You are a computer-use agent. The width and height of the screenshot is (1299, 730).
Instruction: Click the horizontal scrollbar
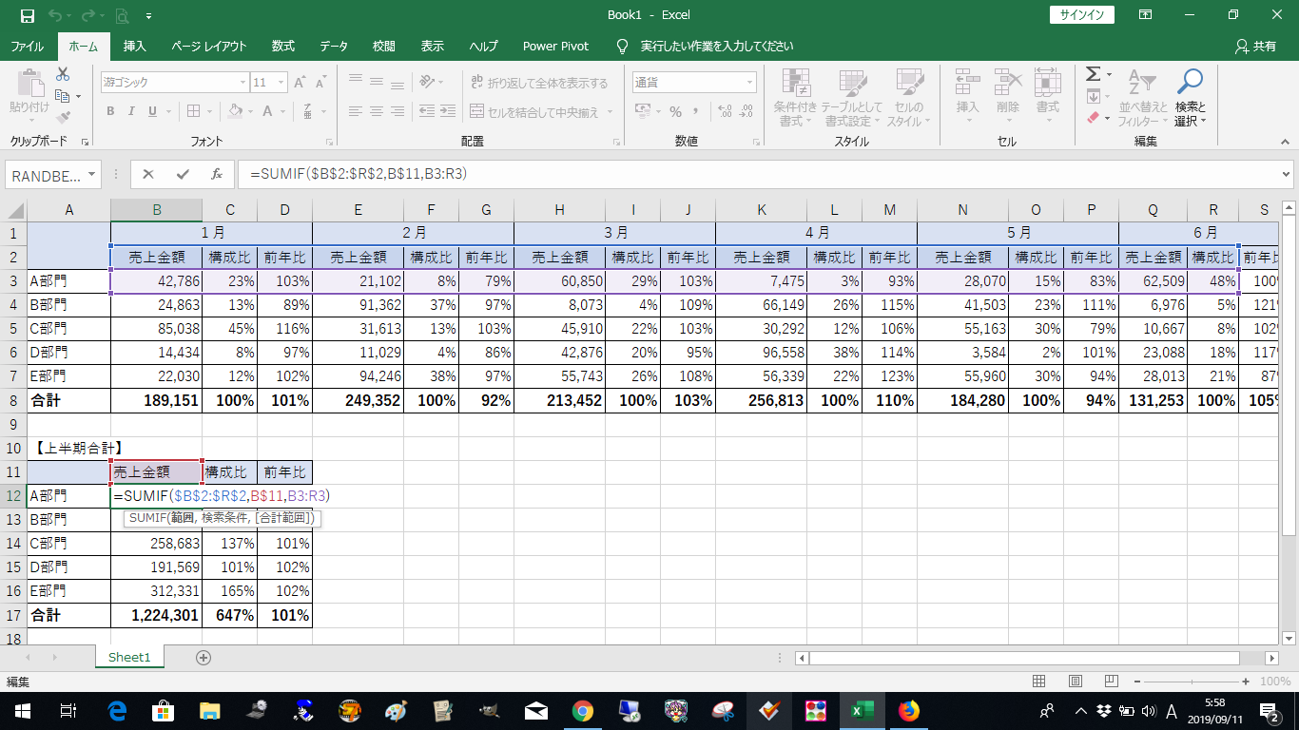[1025, 658]
